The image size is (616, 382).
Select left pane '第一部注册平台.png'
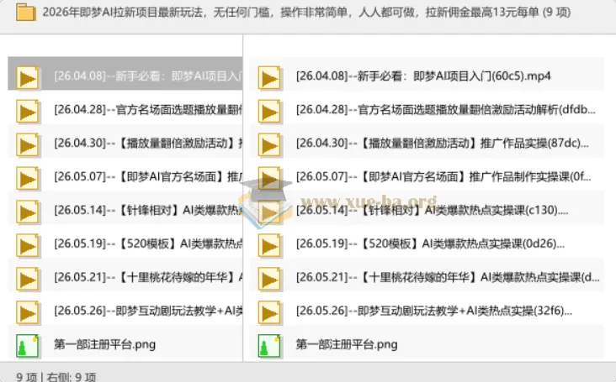pos(125,343)
